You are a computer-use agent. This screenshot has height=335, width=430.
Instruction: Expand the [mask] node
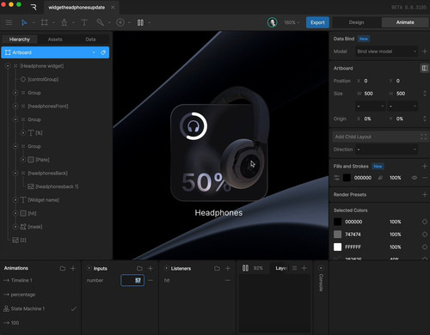click(15, 227)
